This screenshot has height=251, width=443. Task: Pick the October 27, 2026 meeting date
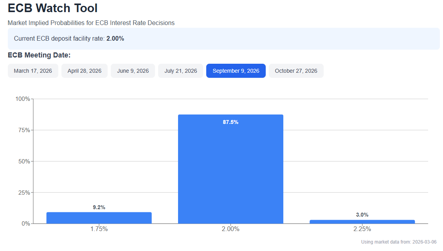tap(296, 71)
